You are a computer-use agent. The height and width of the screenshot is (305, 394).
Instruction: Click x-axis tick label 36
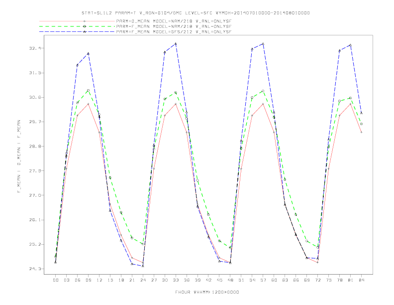coord(187,280)
